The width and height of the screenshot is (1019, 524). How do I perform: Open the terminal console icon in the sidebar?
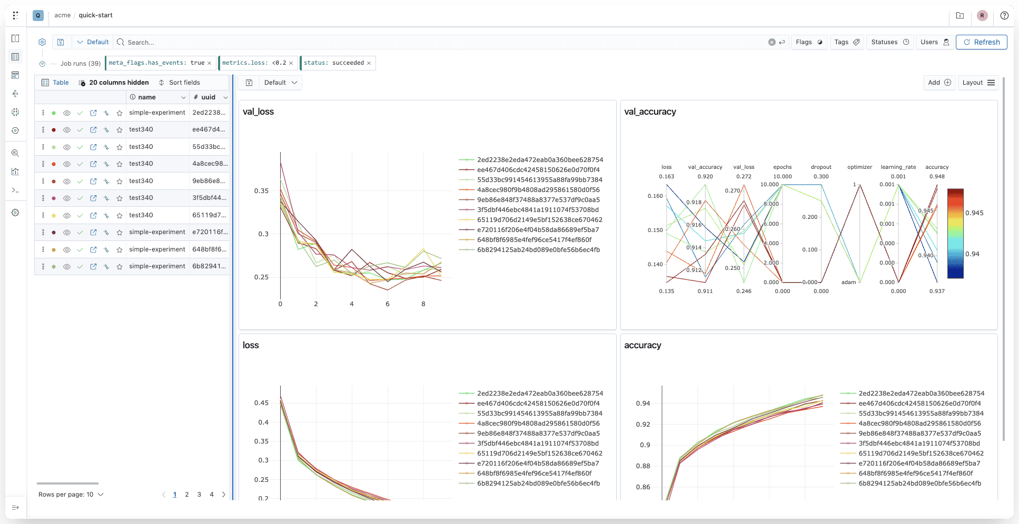click(x=15, y=190)
